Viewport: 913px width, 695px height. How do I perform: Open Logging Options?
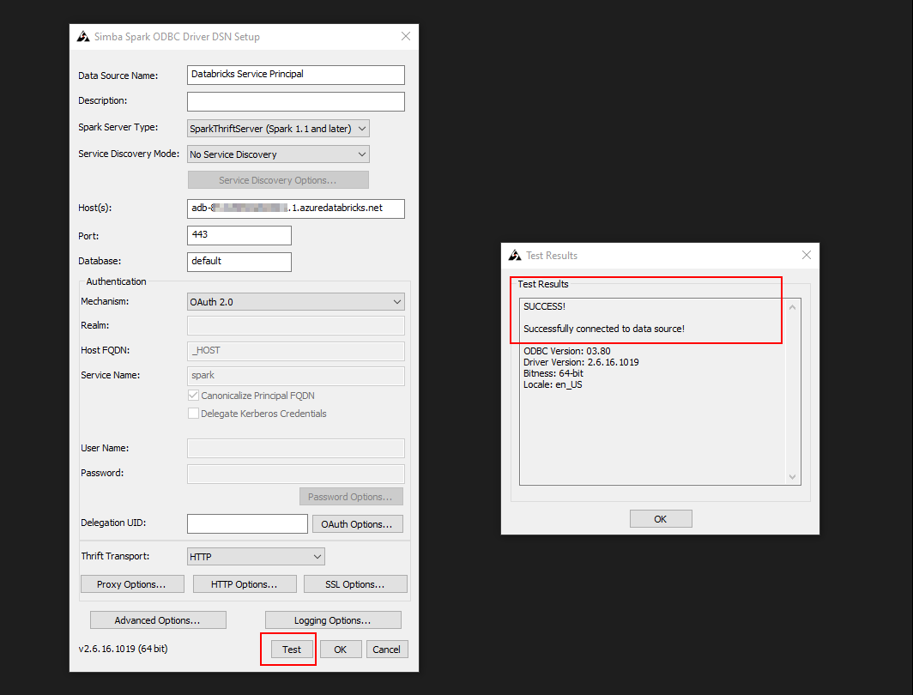point(333,620)
